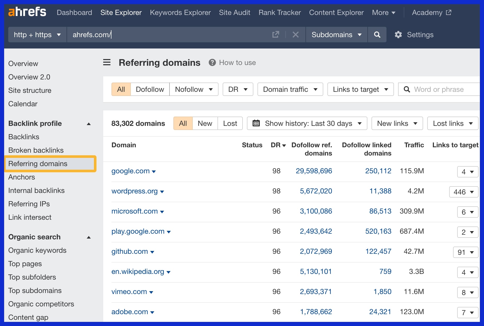Open Settings gear icon
This screenshot has height=326, width=484.
click(x=398, y=35)
